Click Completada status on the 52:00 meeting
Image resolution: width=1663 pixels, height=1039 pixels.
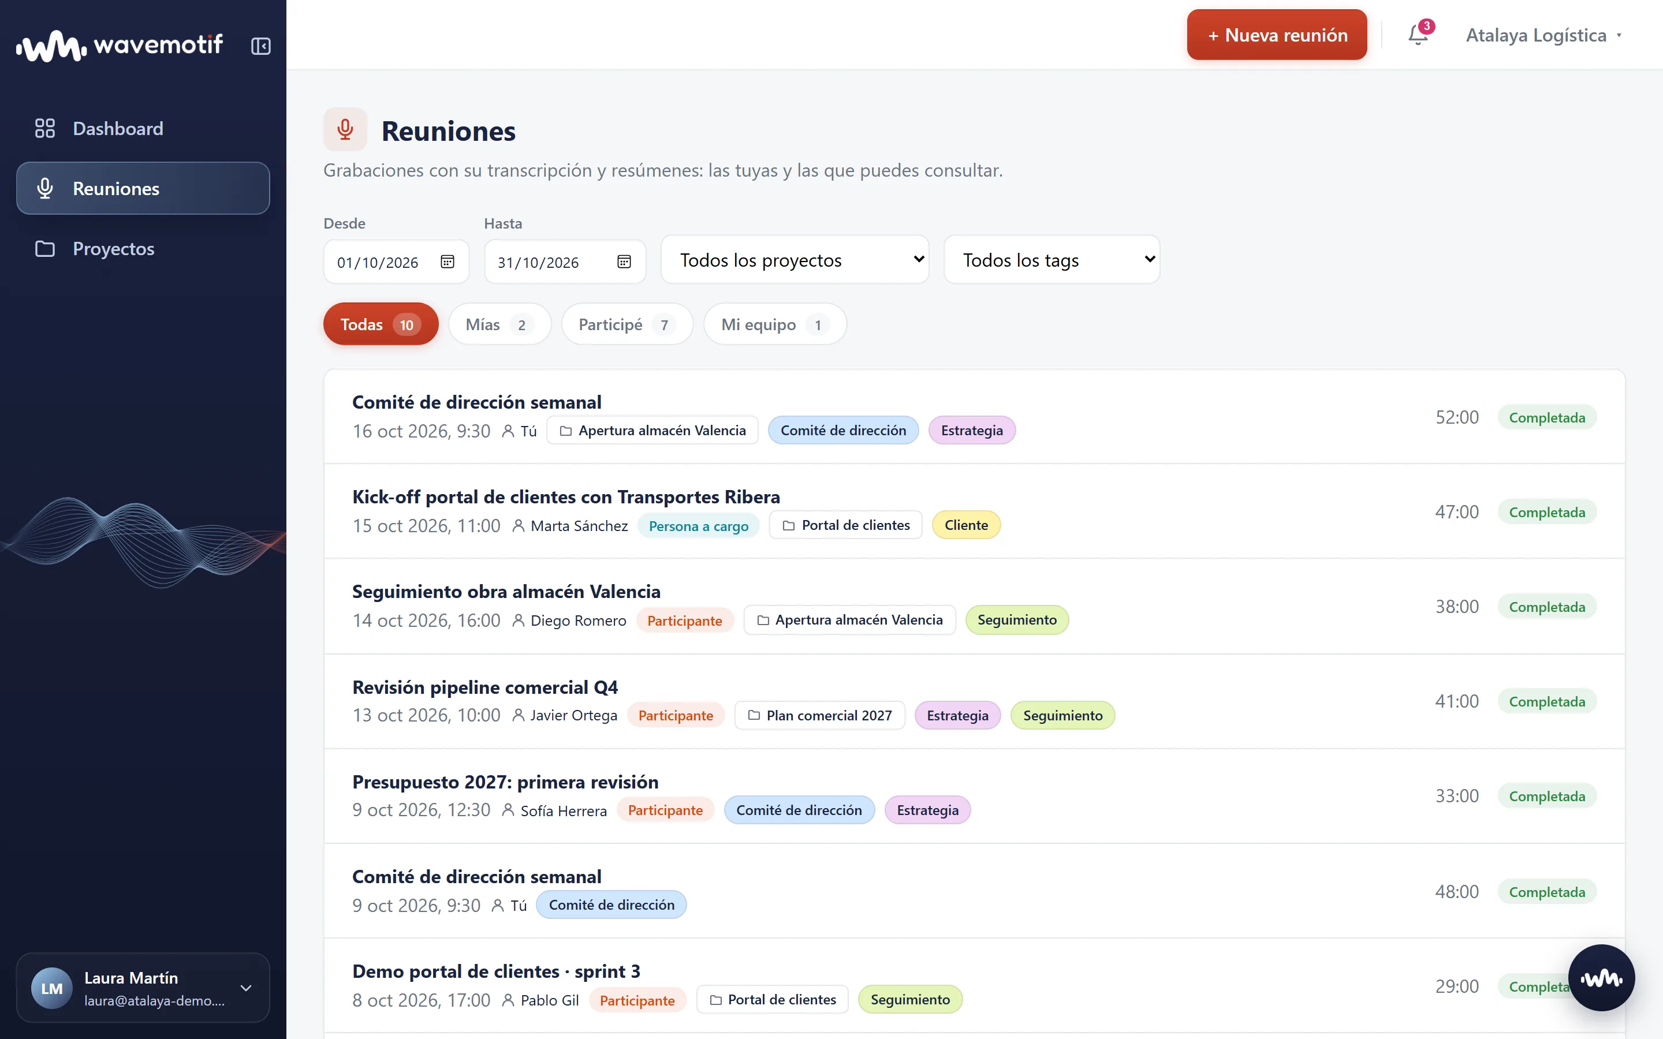click(x=1547, y=418)
